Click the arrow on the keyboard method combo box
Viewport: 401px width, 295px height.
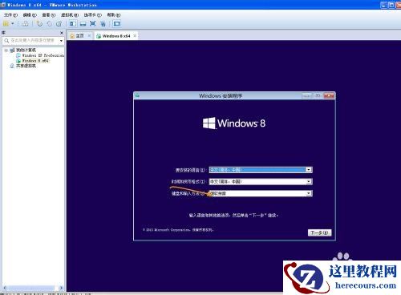[309, 193]
